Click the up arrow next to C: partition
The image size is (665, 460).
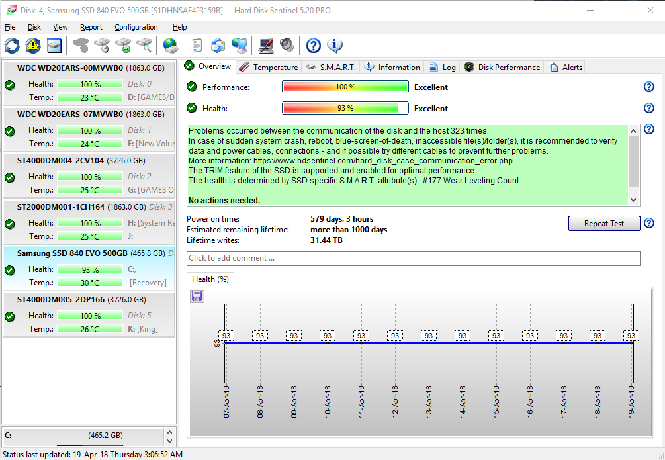[169, 432]
